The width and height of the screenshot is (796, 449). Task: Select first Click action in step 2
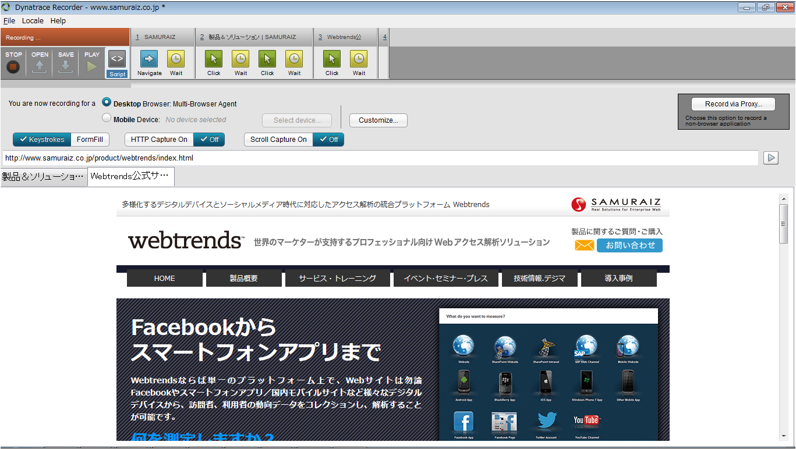[x=214, y=59]
